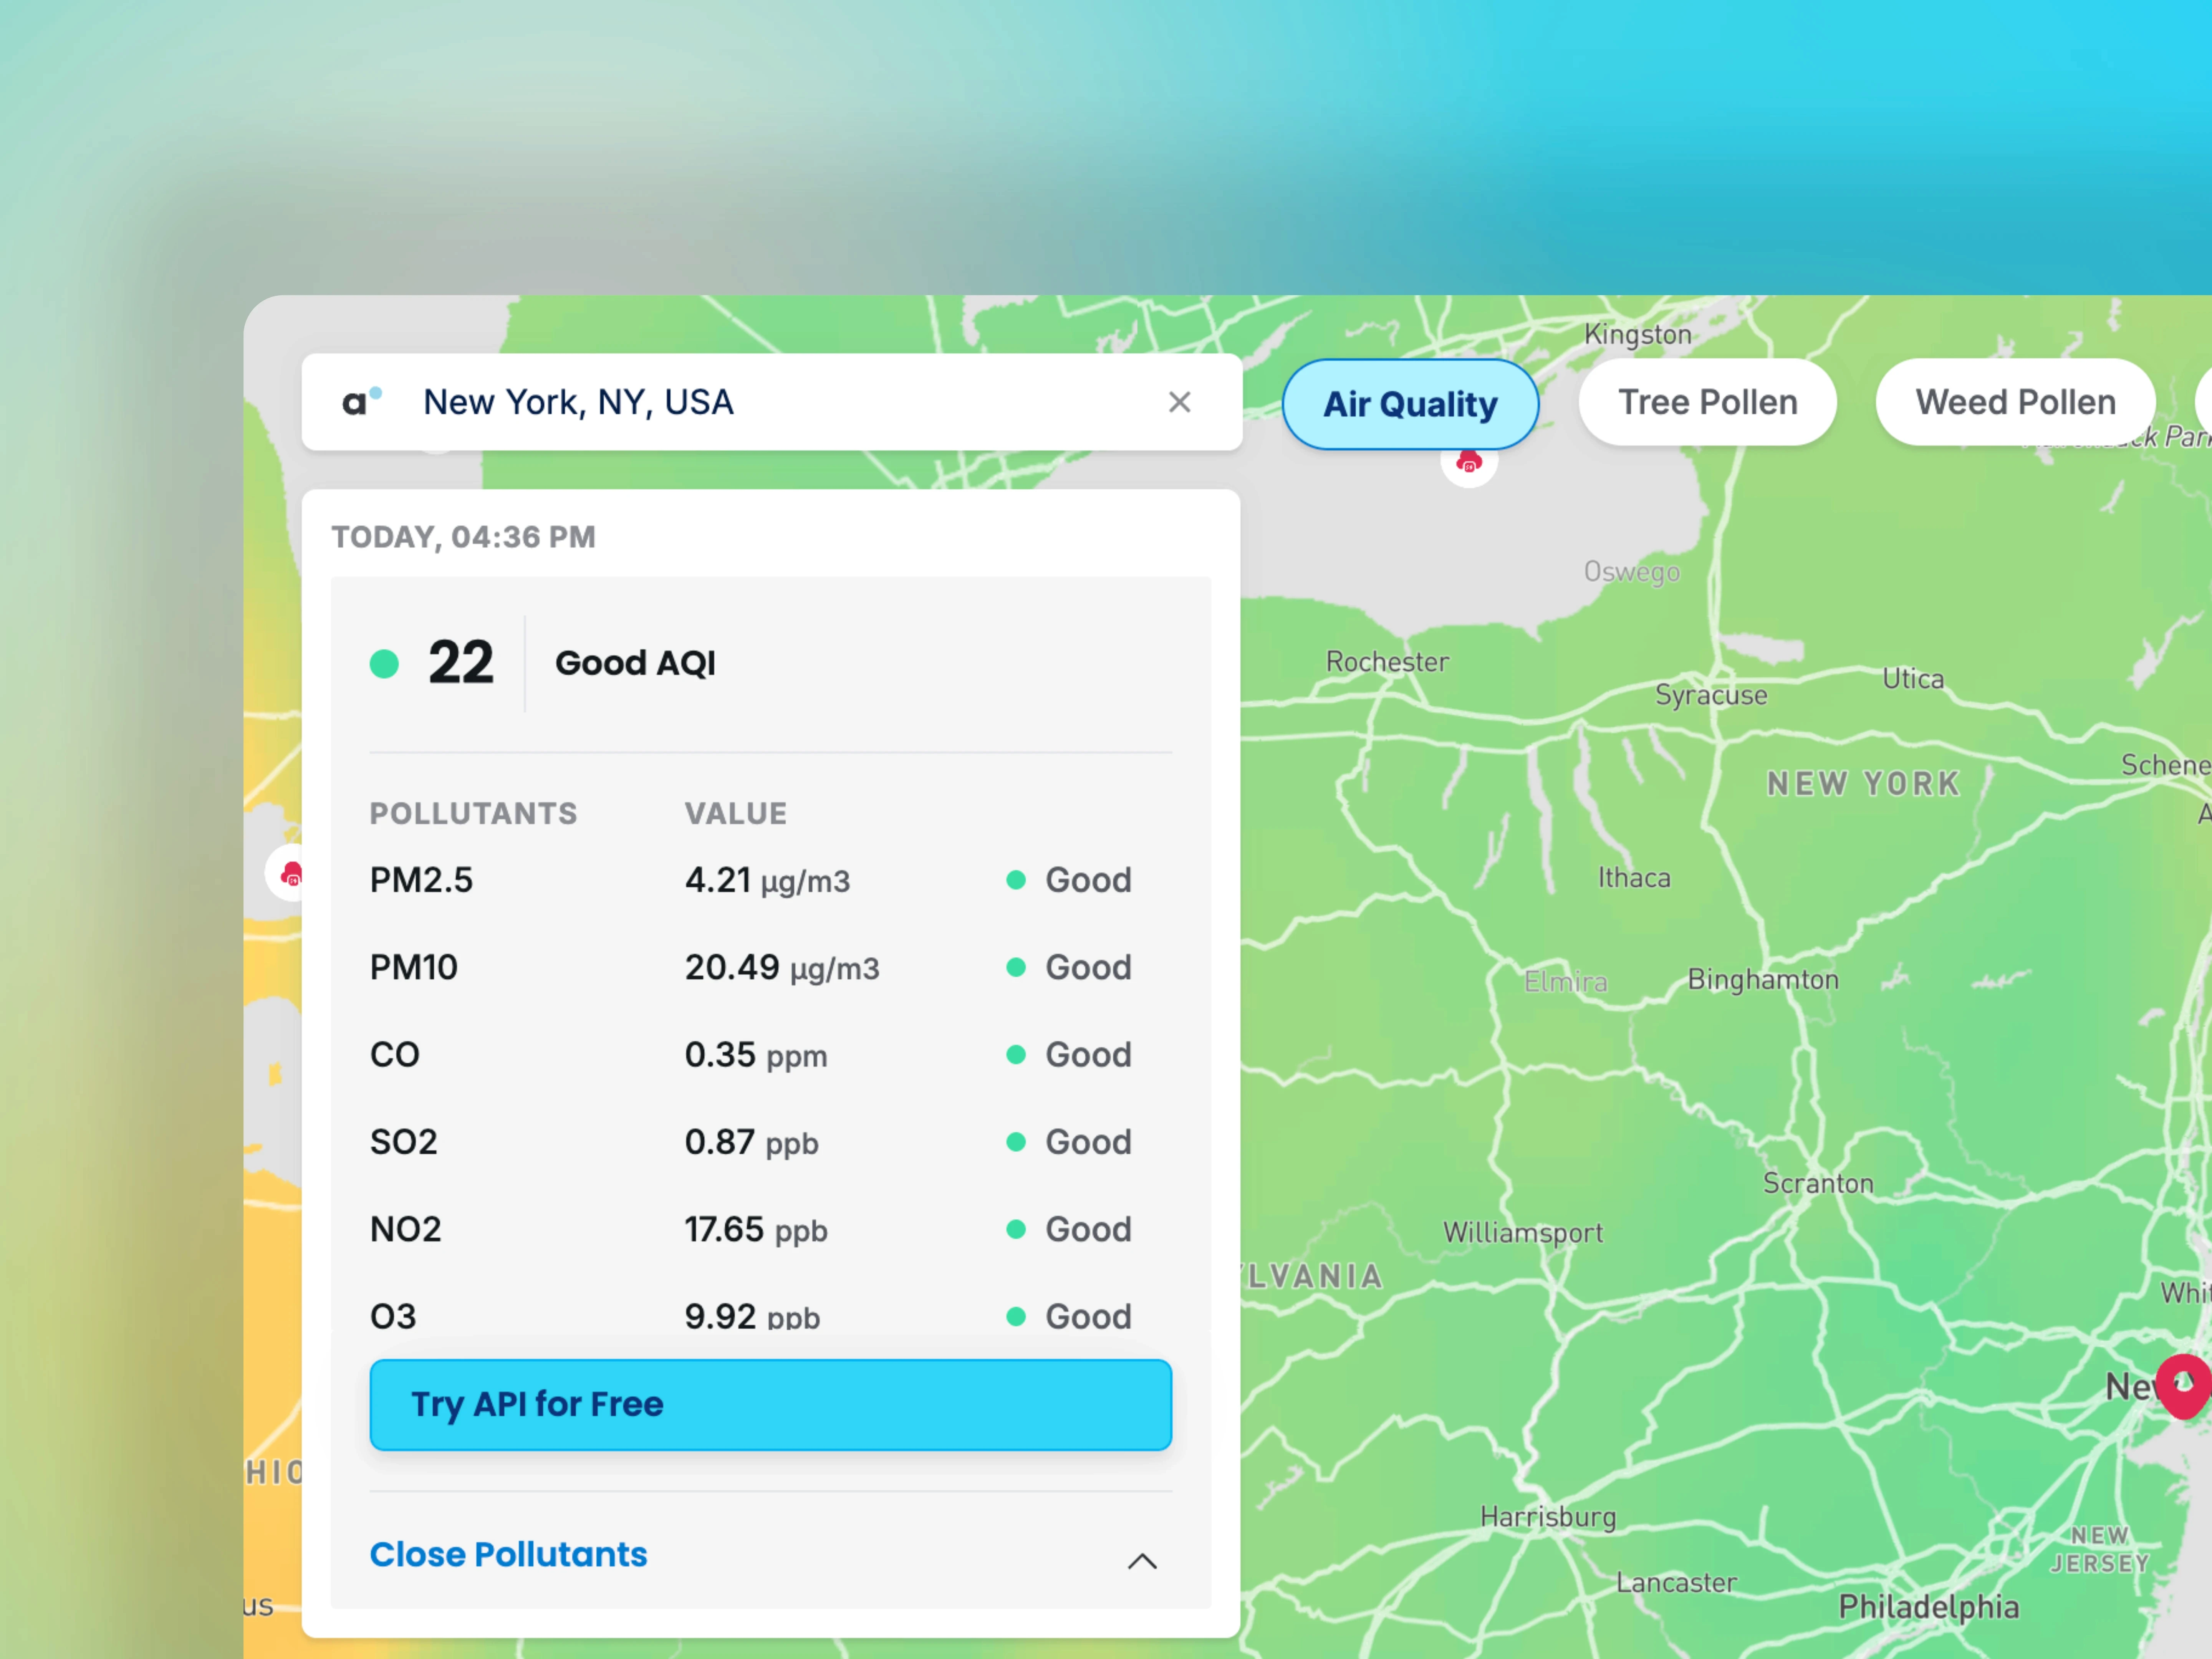Collapse pollutants with the up chevron
Screen dimensions: 2212x1659
pos(1142,1561)
